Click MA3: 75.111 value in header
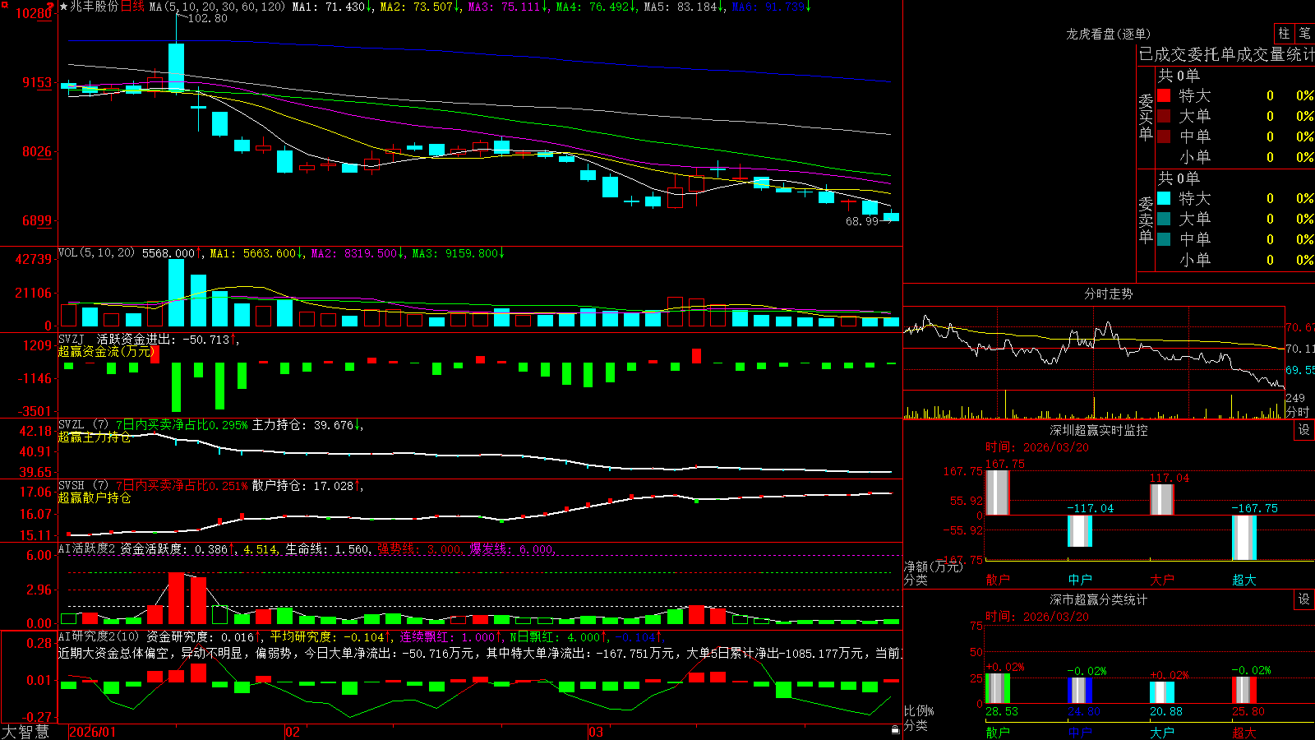1315x740 pixels. coord(508,7)
